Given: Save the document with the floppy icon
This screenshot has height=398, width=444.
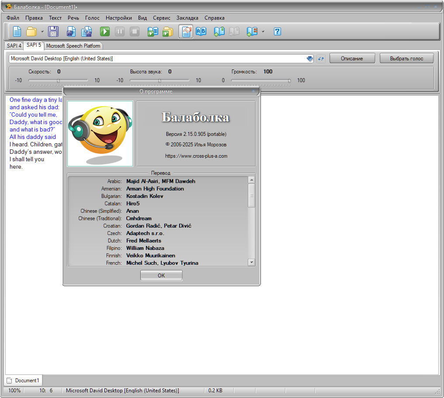Looking at the screenshot, I should click(53, 31).
